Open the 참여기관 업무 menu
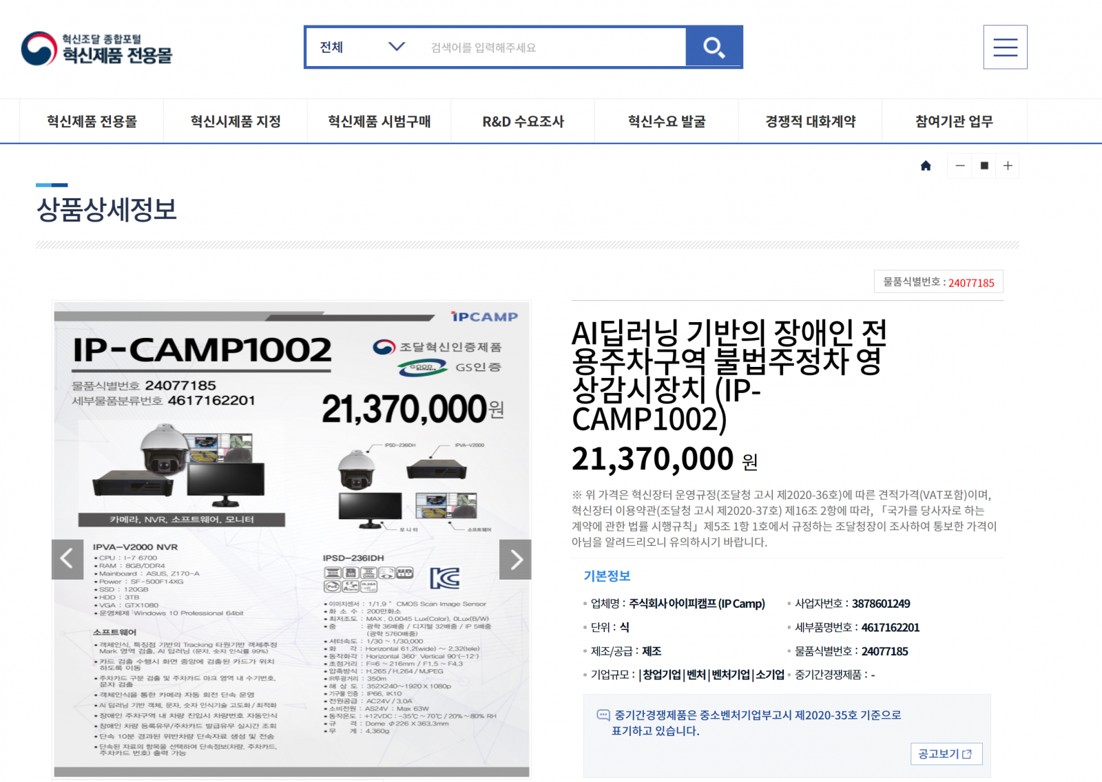The image size is (1102, 782). 954,121
